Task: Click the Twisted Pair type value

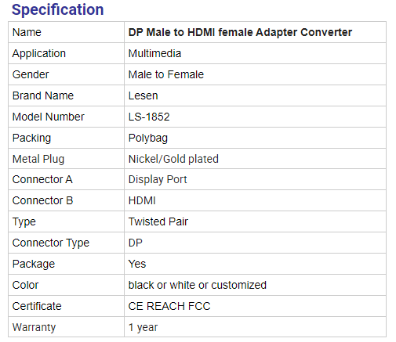Action: coord(158,221)
